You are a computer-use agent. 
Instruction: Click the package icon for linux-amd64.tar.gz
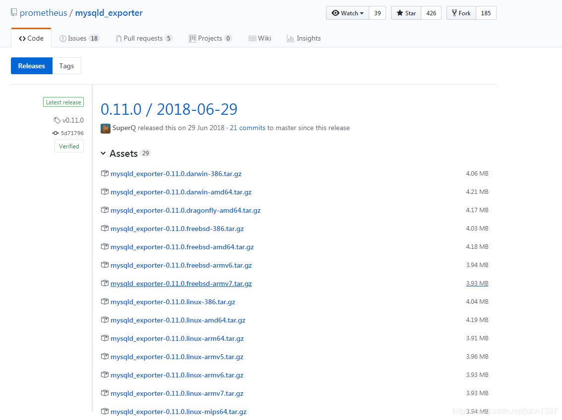(105, 320)
